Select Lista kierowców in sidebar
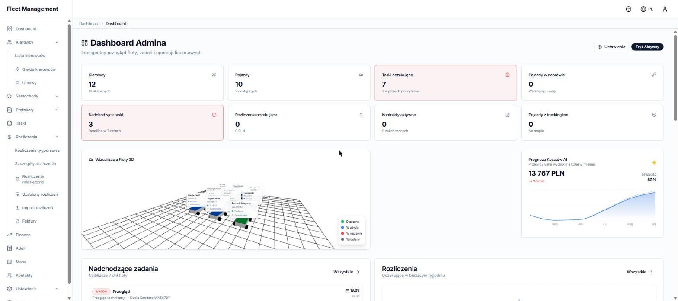Image resolution: width=678 pixels, height=301 pixels. click(x=30, y=56)
